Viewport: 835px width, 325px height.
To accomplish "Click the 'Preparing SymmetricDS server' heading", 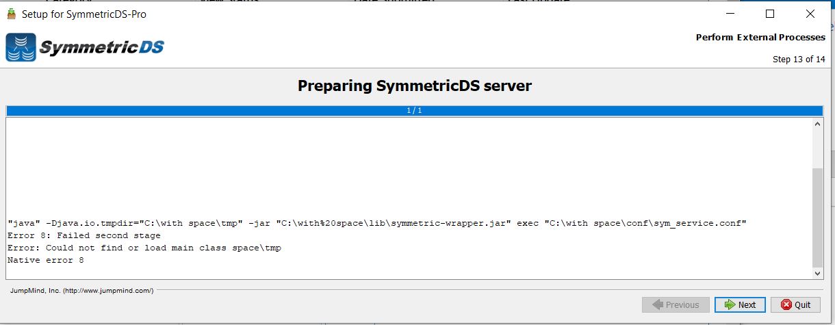I will (x=414, y=86).
